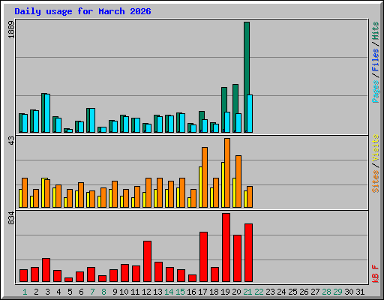Click the 1889 hits axis value
The height and width of the screenshot is (300, 384).
(x=11, y=29)
